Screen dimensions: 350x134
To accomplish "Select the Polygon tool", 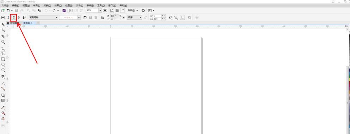I will 3,70.
